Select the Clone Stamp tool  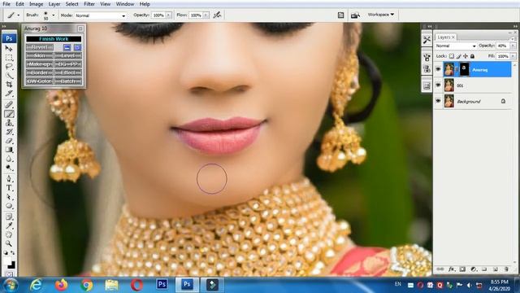click(x=9, y=123)
